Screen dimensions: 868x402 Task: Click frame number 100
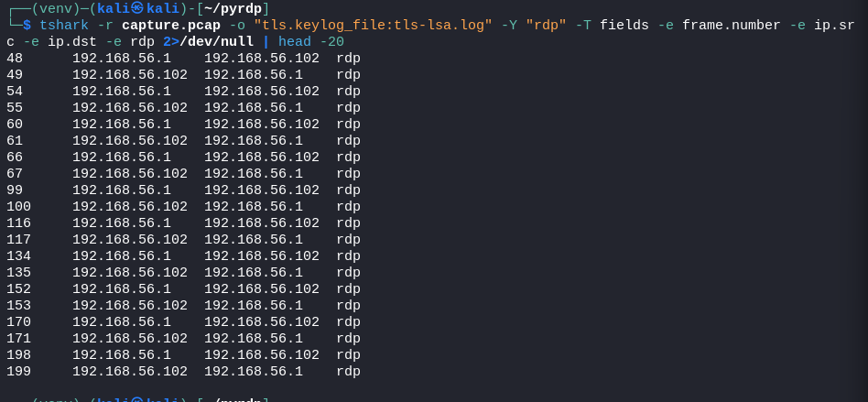coord(19,207)
